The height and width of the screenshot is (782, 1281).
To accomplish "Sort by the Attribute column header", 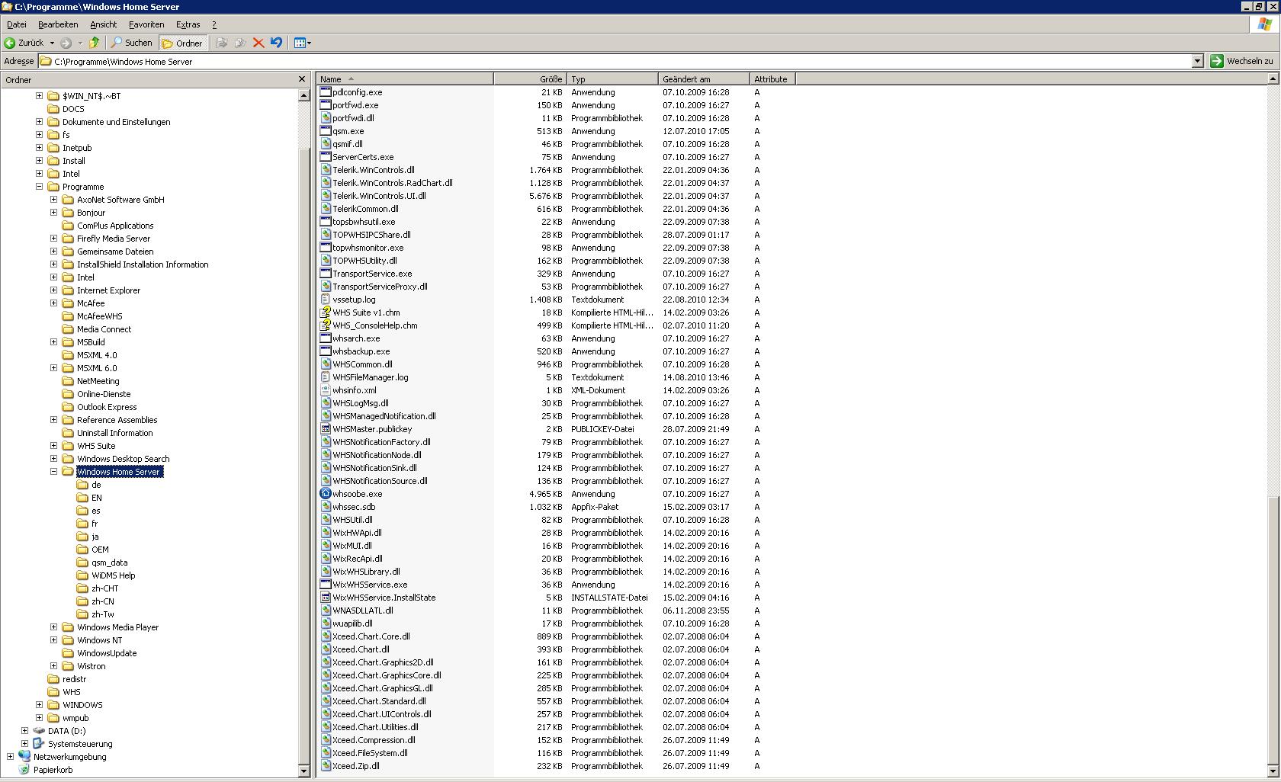I will pos(772,79).
